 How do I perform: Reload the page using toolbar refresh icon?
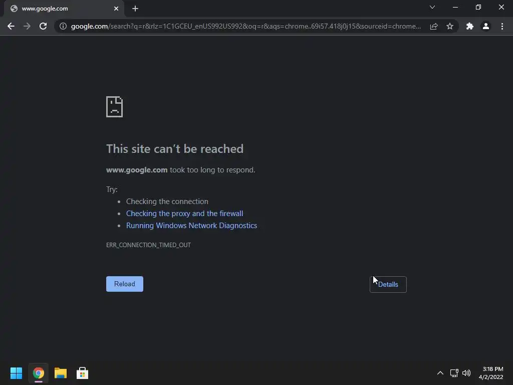coord(43,26)
